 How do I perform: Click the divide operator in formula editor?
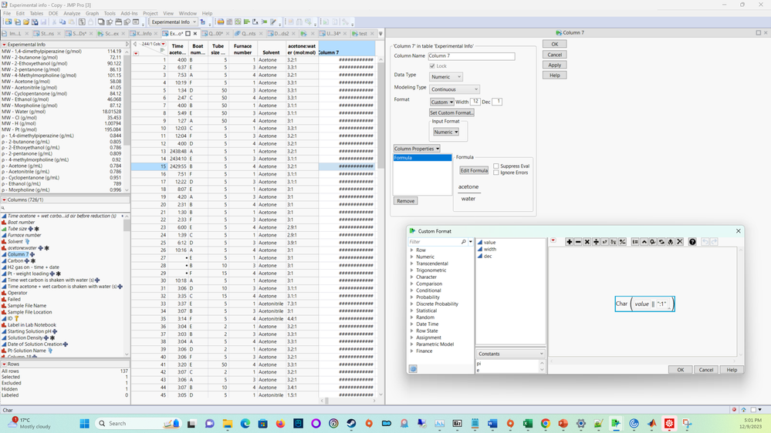[x=596, y=242]
